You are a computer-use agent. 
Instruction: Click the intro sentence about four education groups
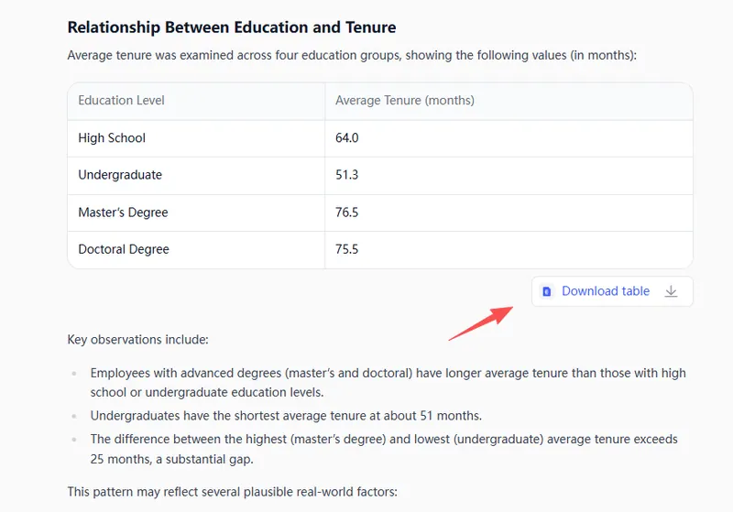pos(351,55)
